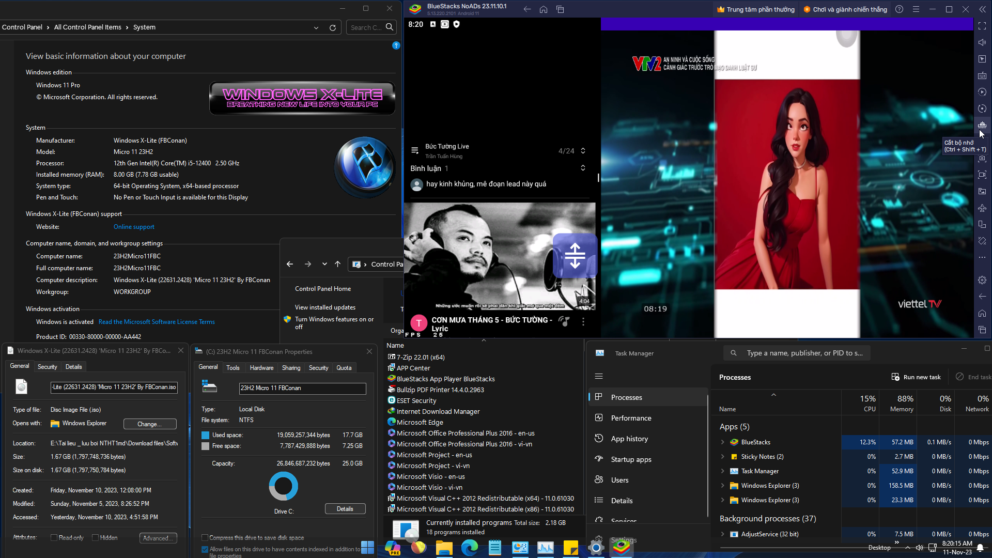Open Control Panel help question mark
This screenshot has width=992, height=558.
pos(396,45)
